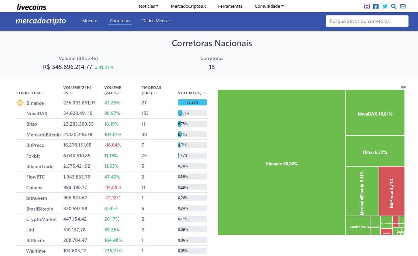Open the NovaDAX exchange link
This screenshot has height=256, width=418.
[x=37, y=114]
